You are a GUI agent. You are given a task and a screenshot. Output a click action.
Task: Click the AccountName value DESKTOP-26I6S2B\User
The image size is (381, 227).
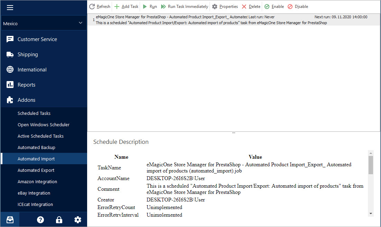pyautogui.click(x=176, y=178)
